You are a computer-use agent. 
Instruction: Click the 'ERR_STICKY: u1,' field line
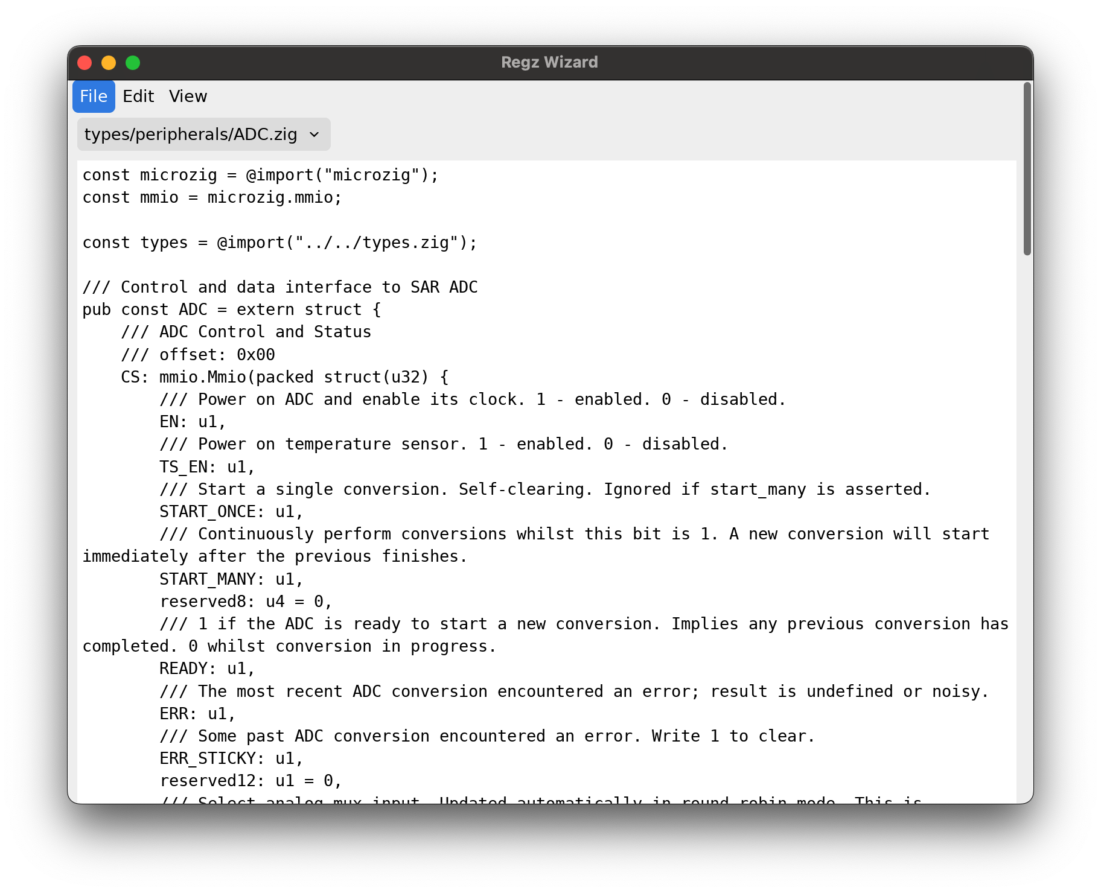[x=232, y=758]
